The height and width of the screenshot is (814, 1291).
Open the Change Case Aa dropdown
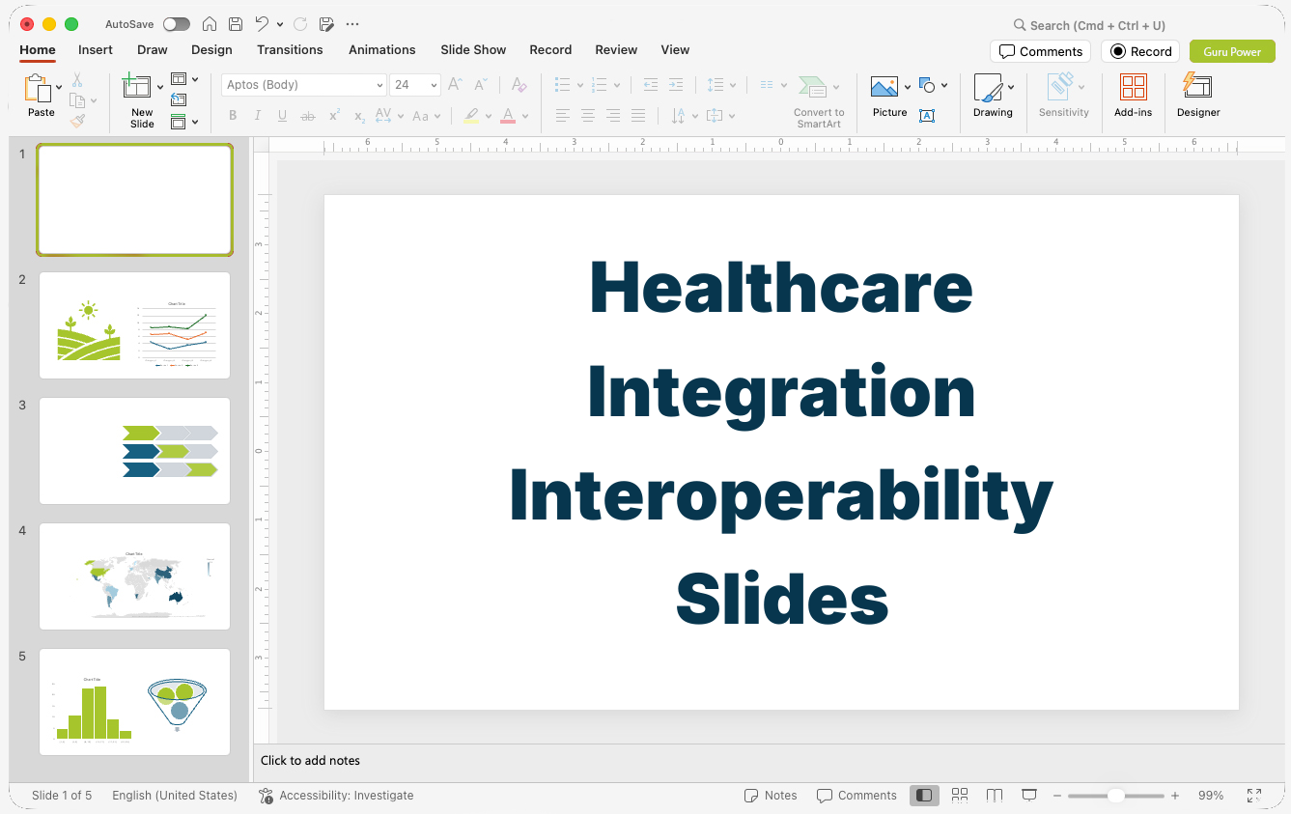tap(426, 116)
